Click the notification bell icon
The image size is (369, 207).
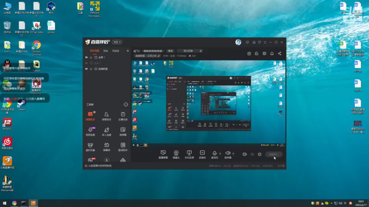272,53
